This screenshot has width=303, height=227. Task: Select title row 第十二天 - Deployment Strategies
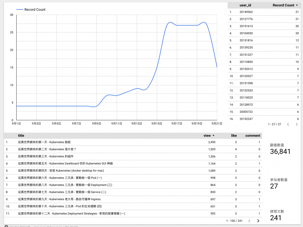pos(133,213)
